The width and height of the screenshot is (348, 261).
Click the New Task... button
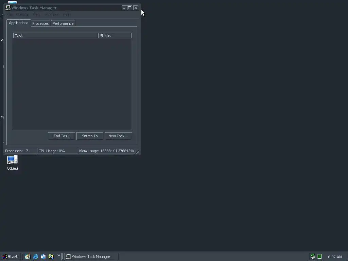click(x=118, y=136)
